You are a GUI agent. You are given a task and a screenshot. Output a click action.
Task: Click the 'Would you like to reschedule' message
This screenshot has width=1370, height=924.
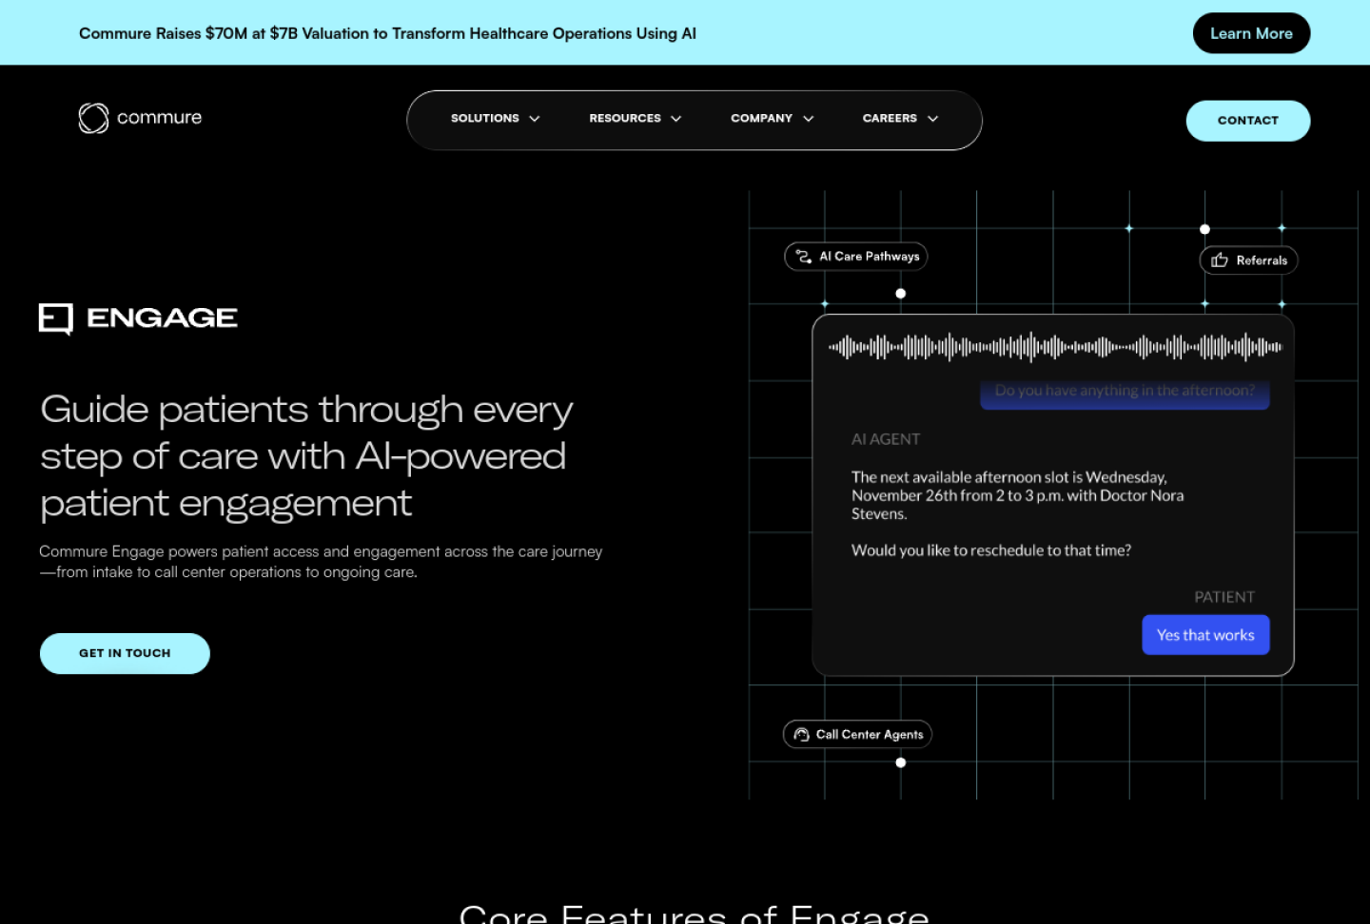tap(991, 550)
